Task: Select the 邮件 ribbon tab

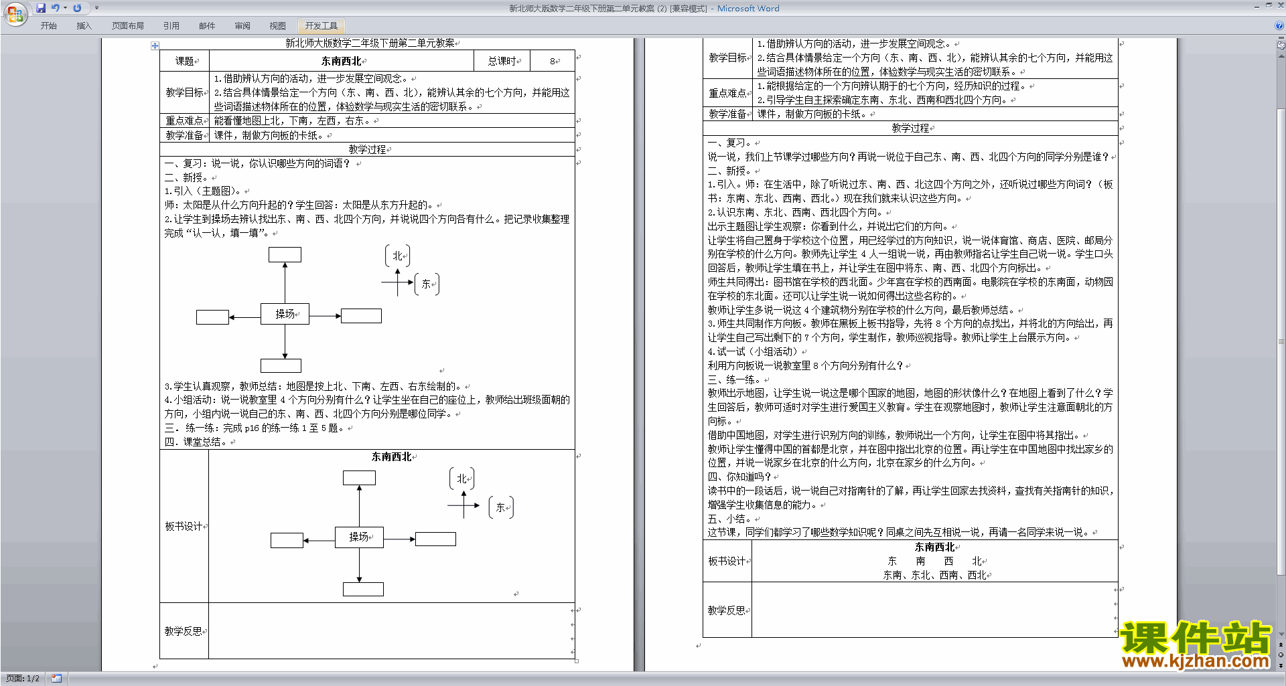Action: [x=207, y=25]
